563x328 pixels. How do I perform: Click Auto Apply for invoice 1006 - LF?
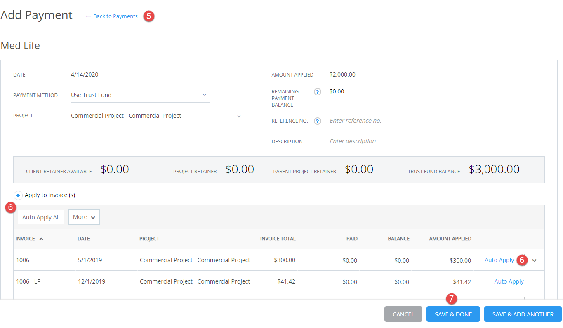(509, 281)
